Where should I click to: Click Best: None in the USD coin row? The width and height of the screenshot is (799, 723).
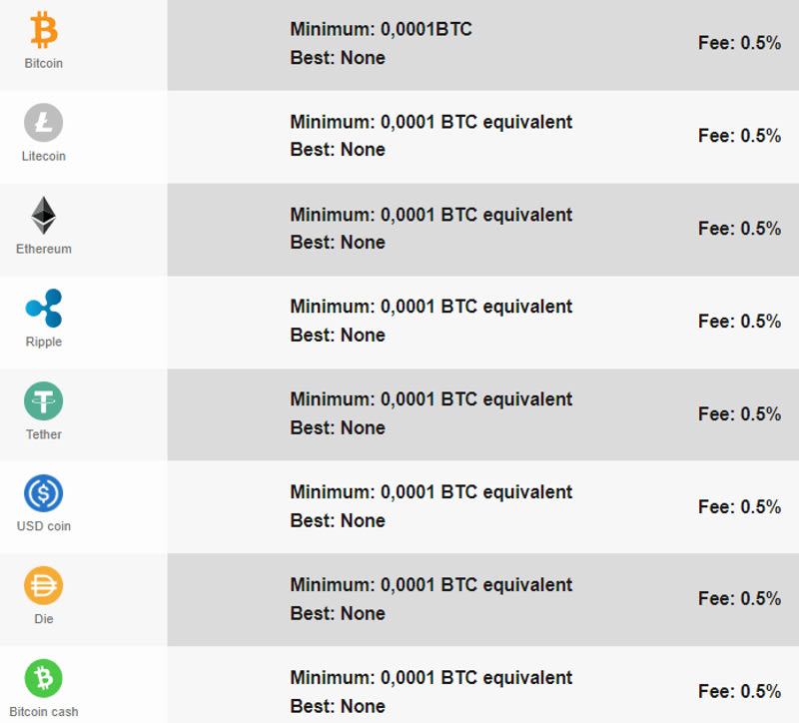(x=338, y=520)
